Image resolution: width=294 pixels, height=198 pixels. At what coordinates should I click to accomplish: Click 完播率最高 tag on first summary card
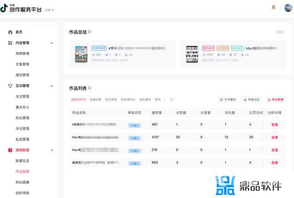(x=99, y=48)
